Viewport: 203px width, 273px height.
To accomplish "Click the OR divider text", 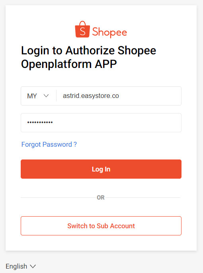I will pos(101,197).
